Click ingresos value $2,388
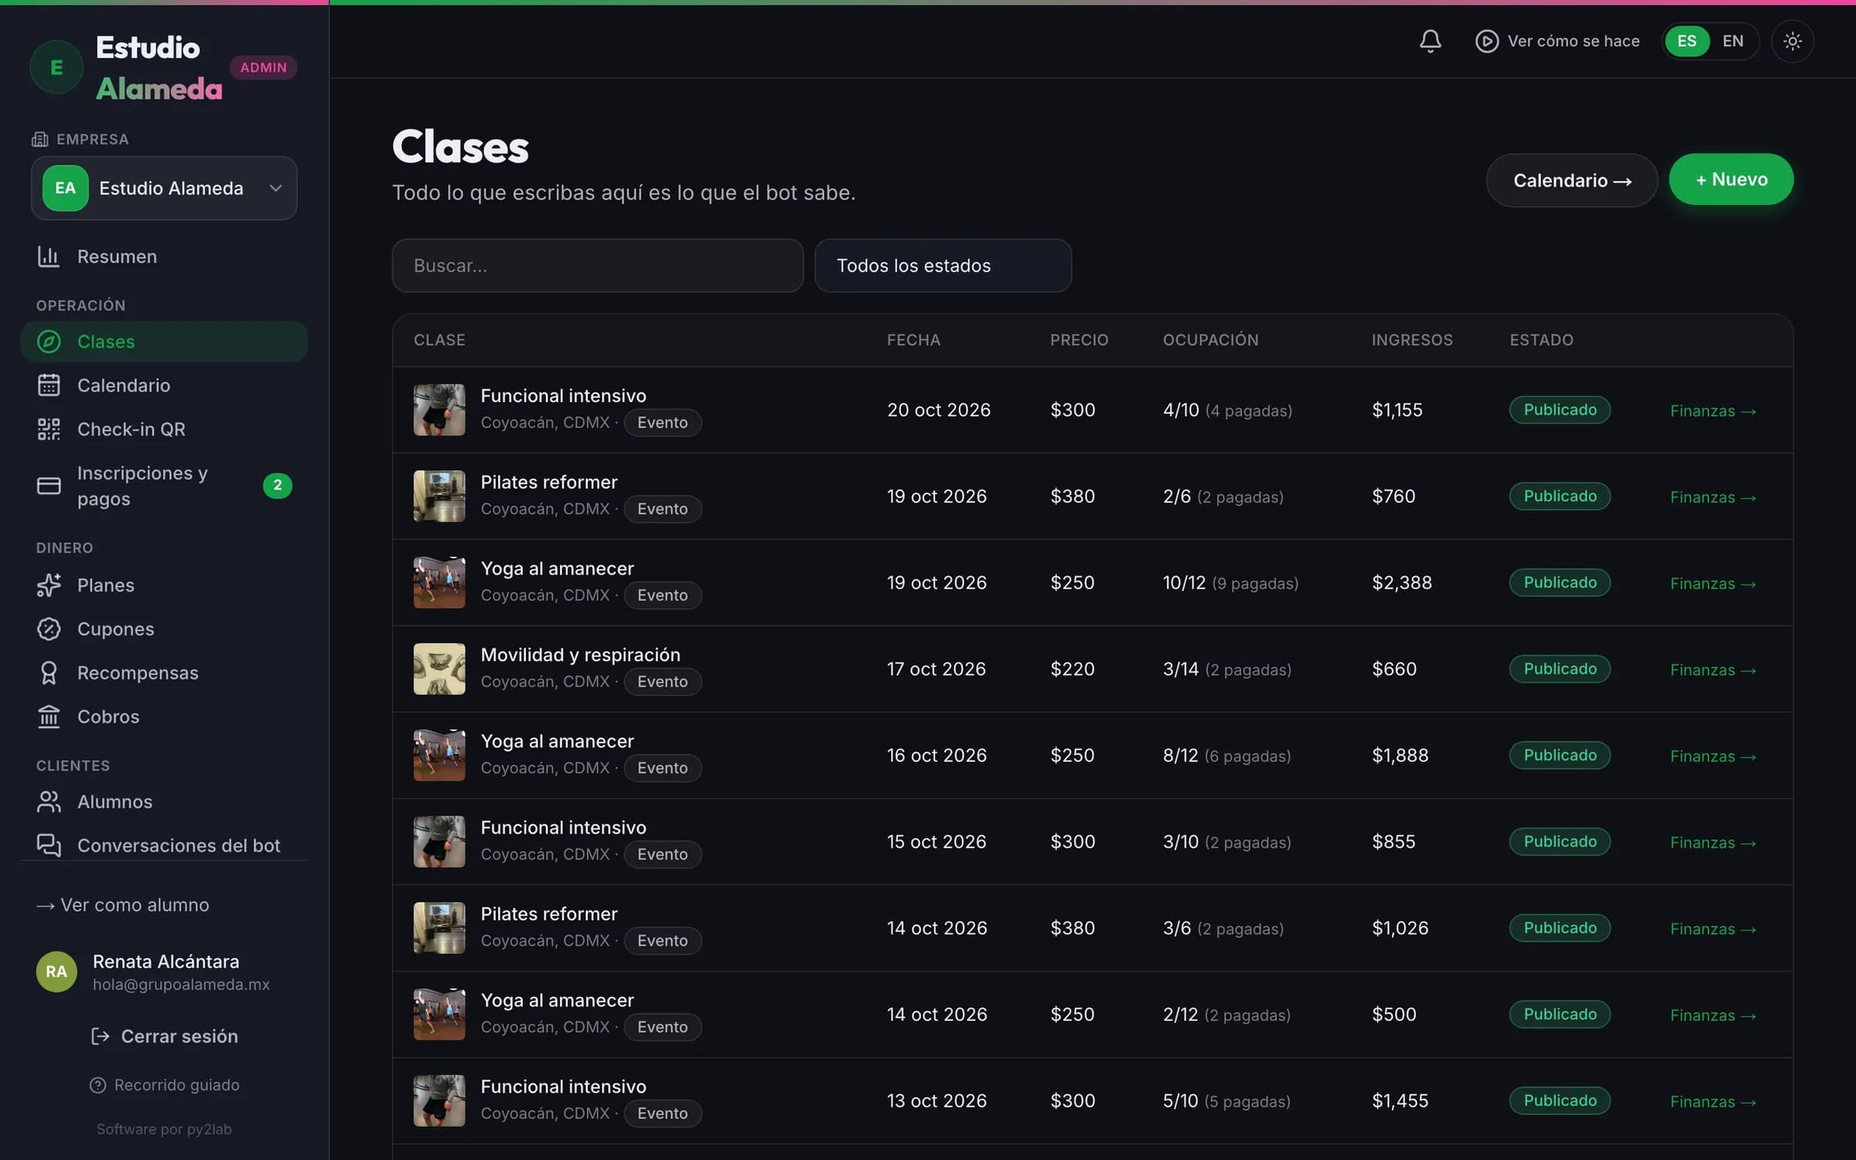This screenshot has width=1856, height=1160. coord(1401,582)
